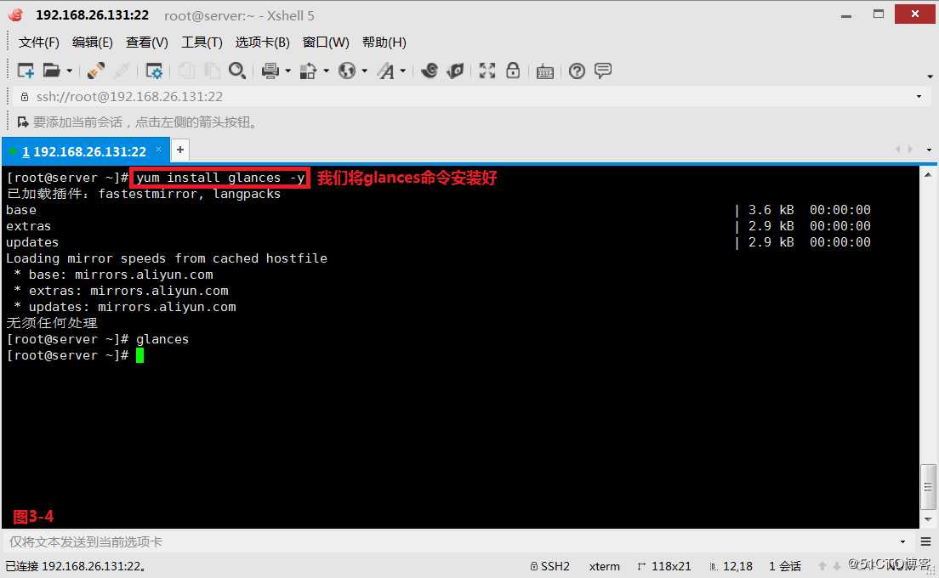Minimize the Xshell window
The height and width of the screenshot is (578, 939).
click(846, 15)
